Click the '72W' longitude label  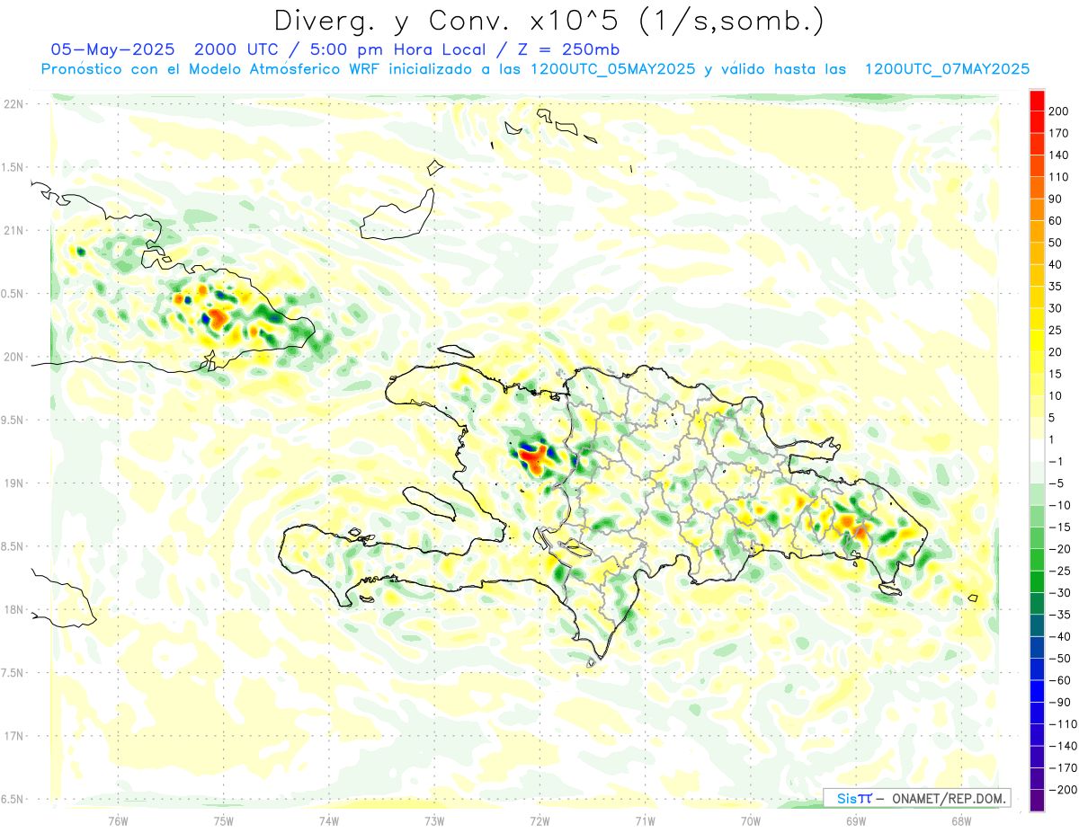pyautogui.click(x=539, y=820)
